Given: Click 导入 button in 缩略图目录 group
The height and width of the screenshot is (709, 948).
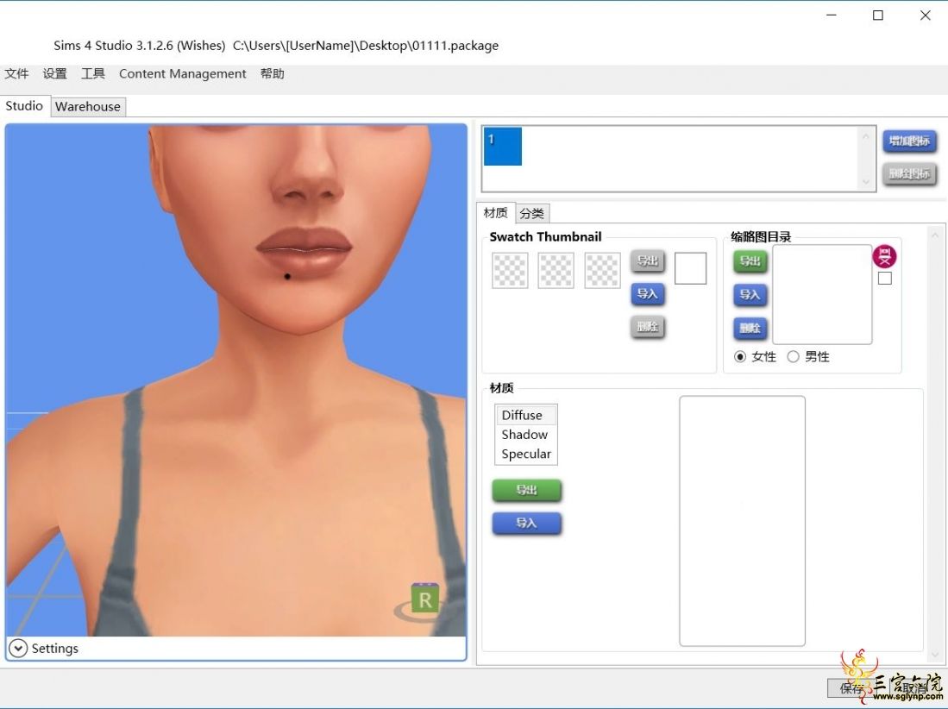Looking at the screenshot, I should coord(750,295).
